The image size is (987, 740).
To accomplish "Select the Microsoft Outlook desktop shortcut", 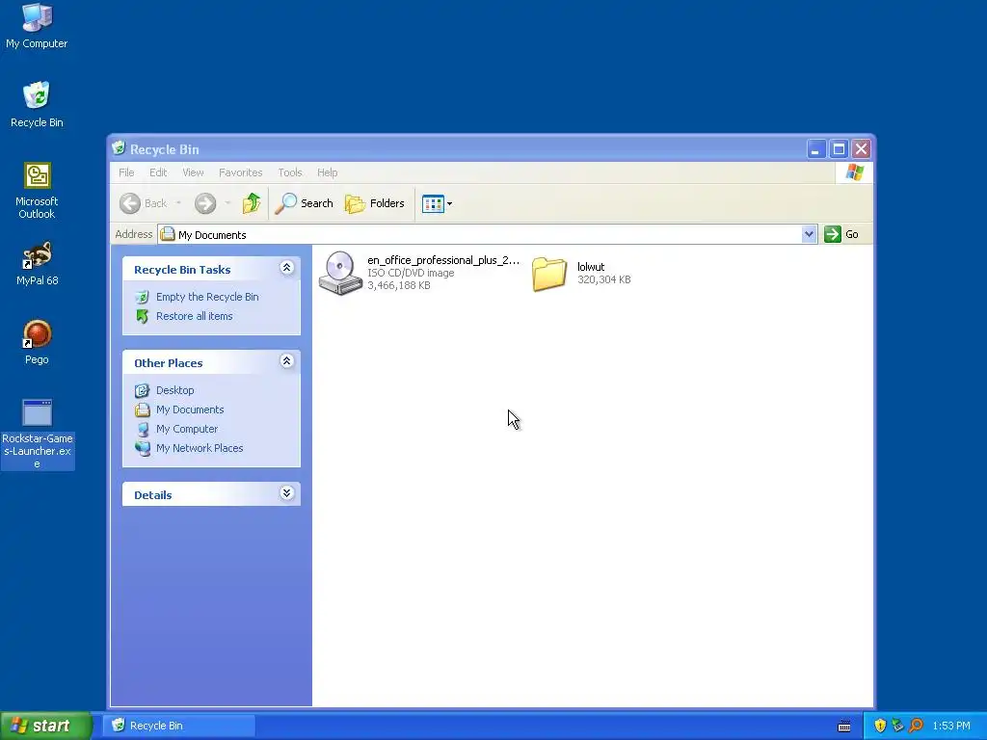I will tap(37, 191).
